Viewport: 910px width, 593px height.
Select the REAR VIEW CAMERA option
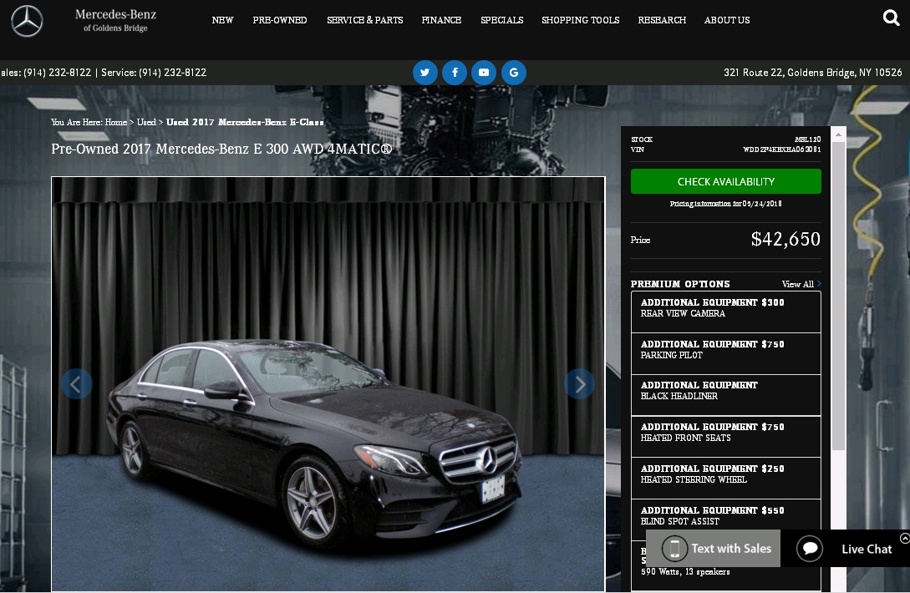coord(726,312)
